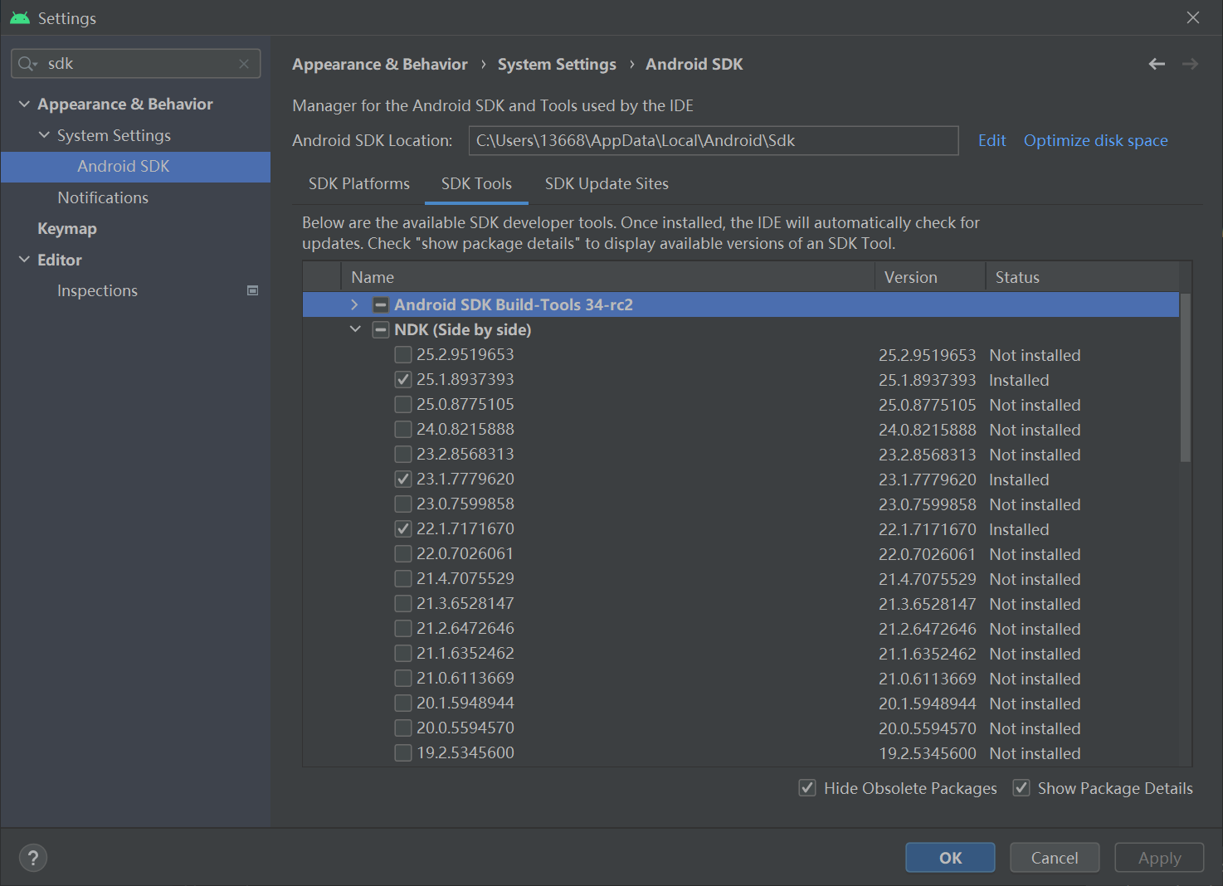Open Notifications settings page
This screenshot has height=886, width=1223.
[x=103, y=197]
